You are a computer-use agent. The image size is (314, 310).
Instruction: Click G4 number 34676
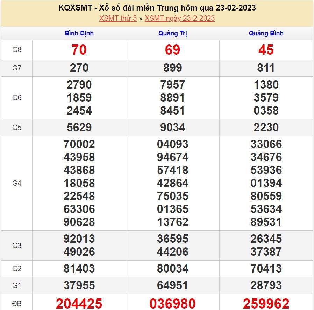click(266, 157)
